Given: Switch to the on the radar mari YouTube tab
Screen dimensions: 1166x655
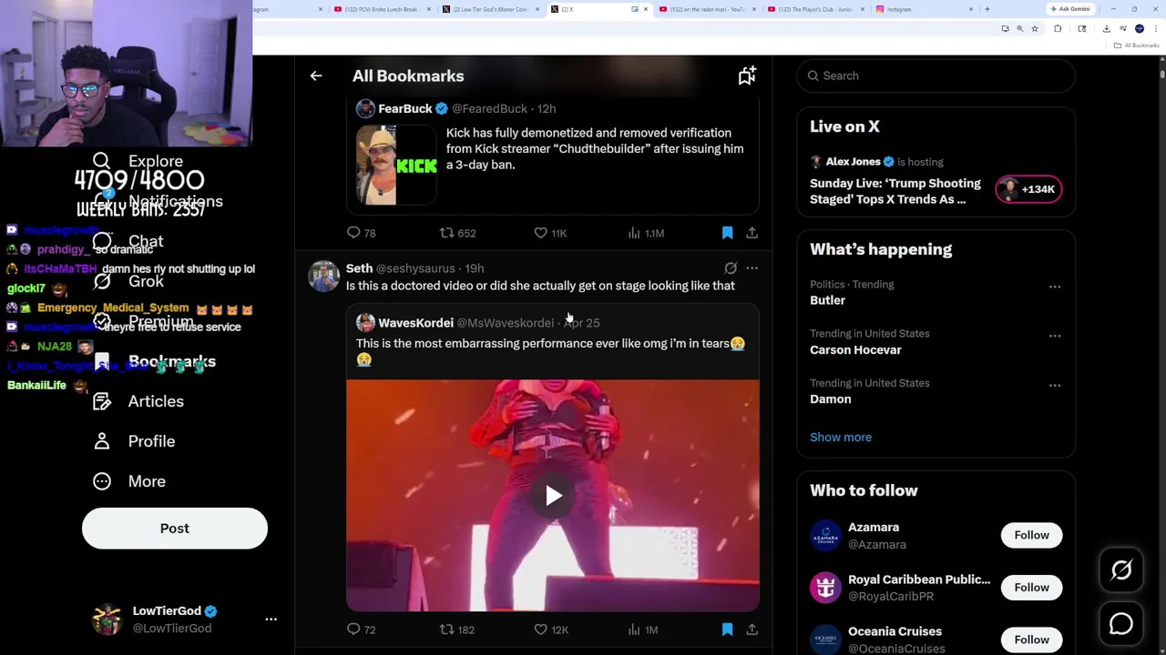Looking at the screenshot, I should (x=706, y=9).
